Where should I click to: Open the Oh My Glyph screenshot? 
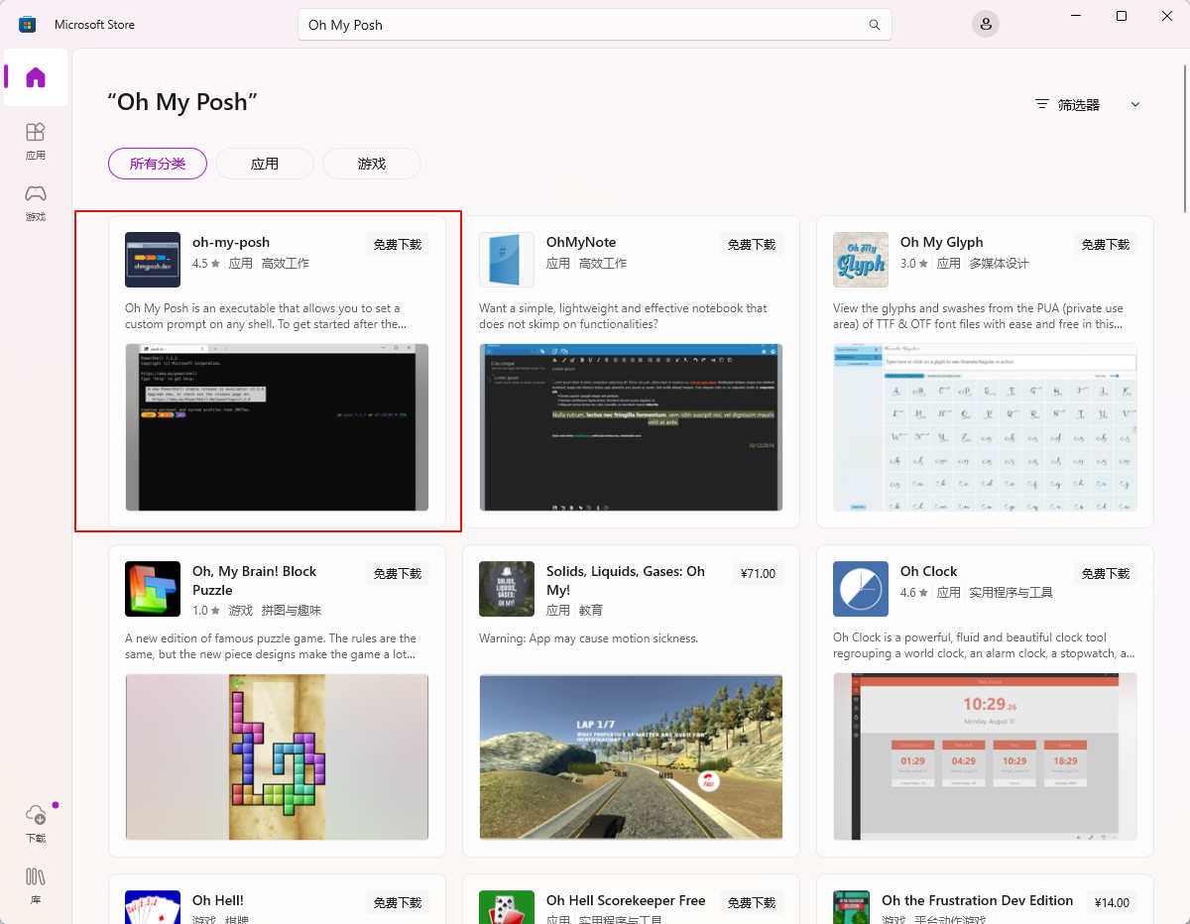(985, 427)
